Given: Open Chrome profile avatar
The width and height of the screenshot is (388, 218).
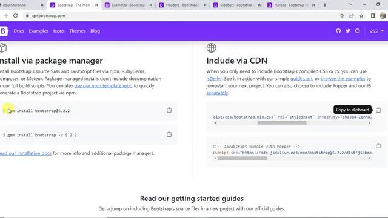Looking at the screenshot, I should tap(383, 16).
